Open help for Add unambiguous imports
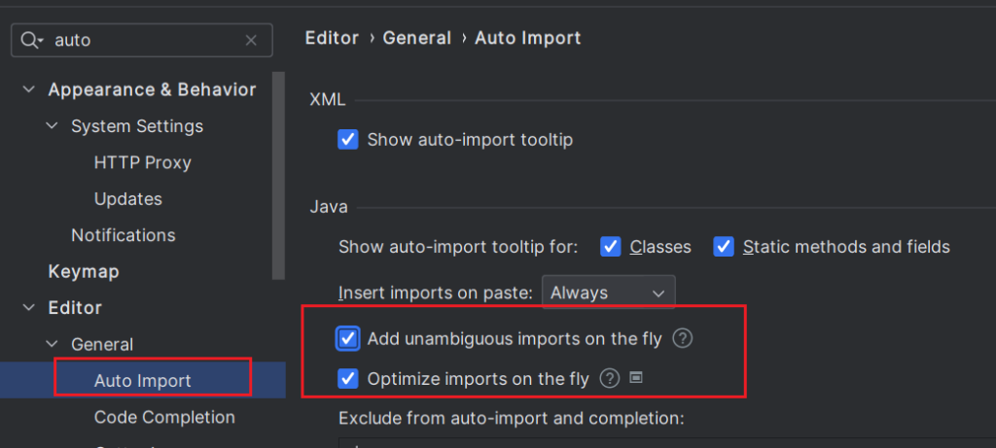 click(683, 339)
